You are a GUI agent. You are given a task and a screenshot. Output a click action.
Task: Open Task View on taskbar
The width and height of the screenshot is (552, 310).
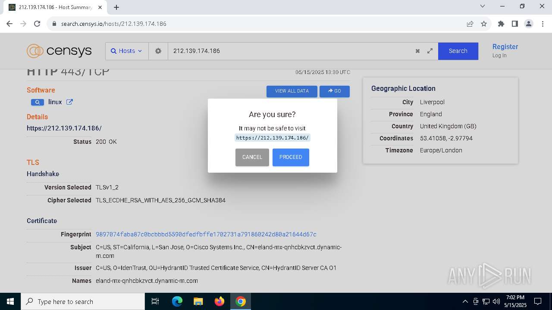[x=155, y=301]
